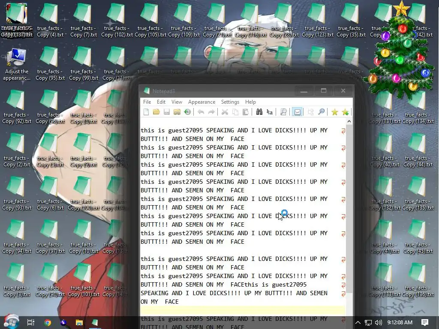Open File Explorer from the taskbar

pyautogui.click(x=79, y=323)
